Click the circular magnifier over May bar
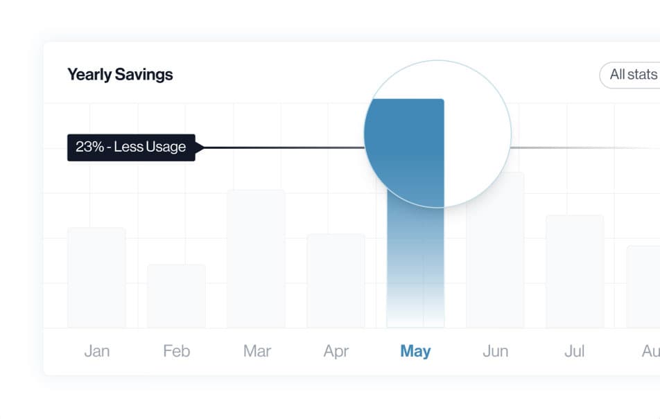The height and width of the screenshot is (419, 660). [437, 134]
